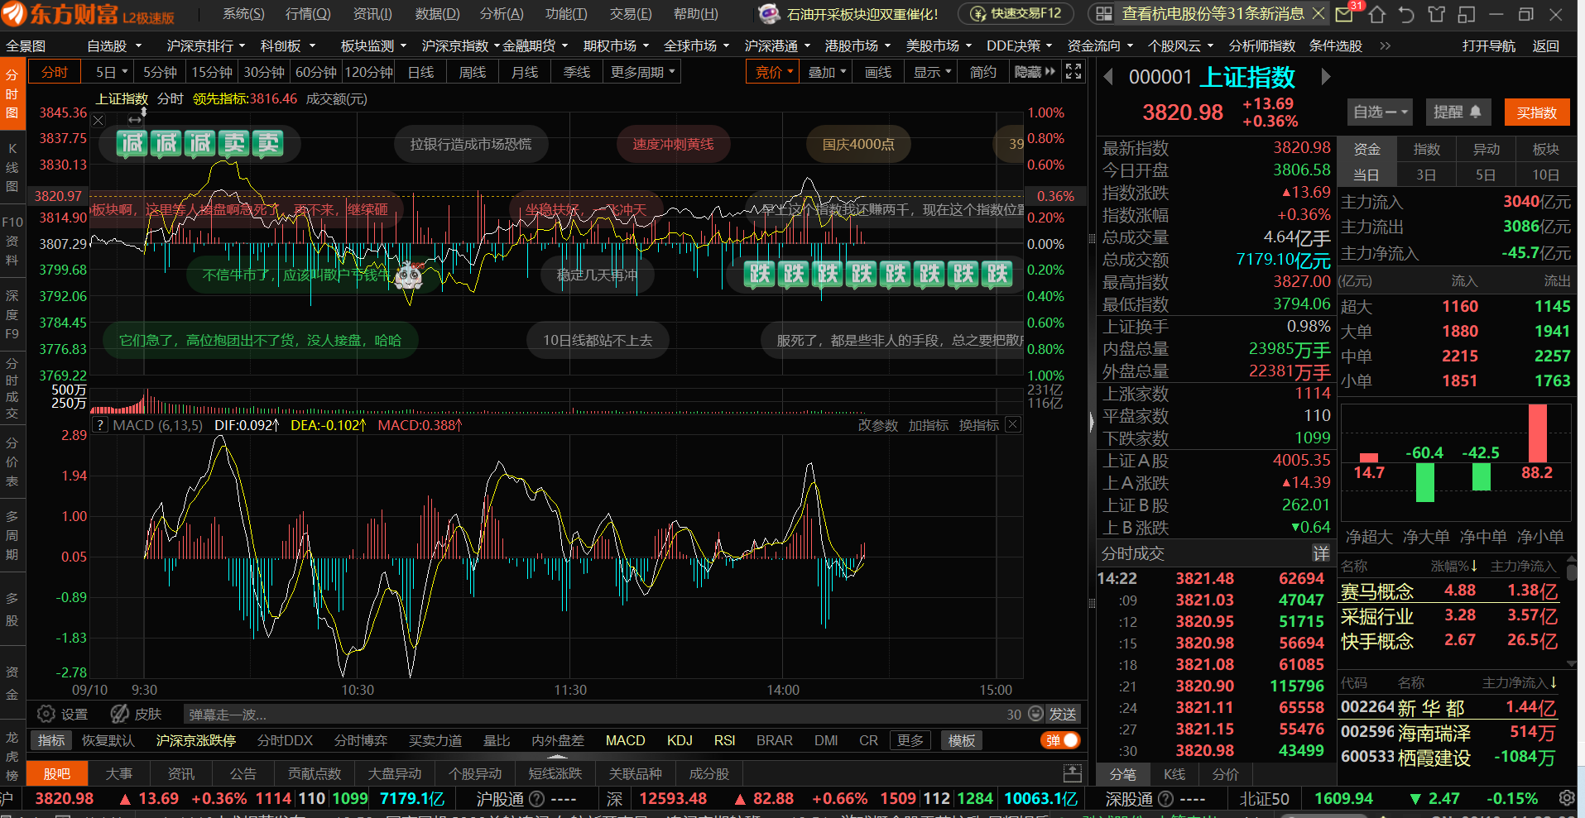Open 叠加 dropdown

pos(827,72)
